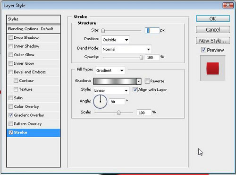The image size is (236, 175).
Task: Enable the Reverse gradient checkbox
Action: (147, 81)
